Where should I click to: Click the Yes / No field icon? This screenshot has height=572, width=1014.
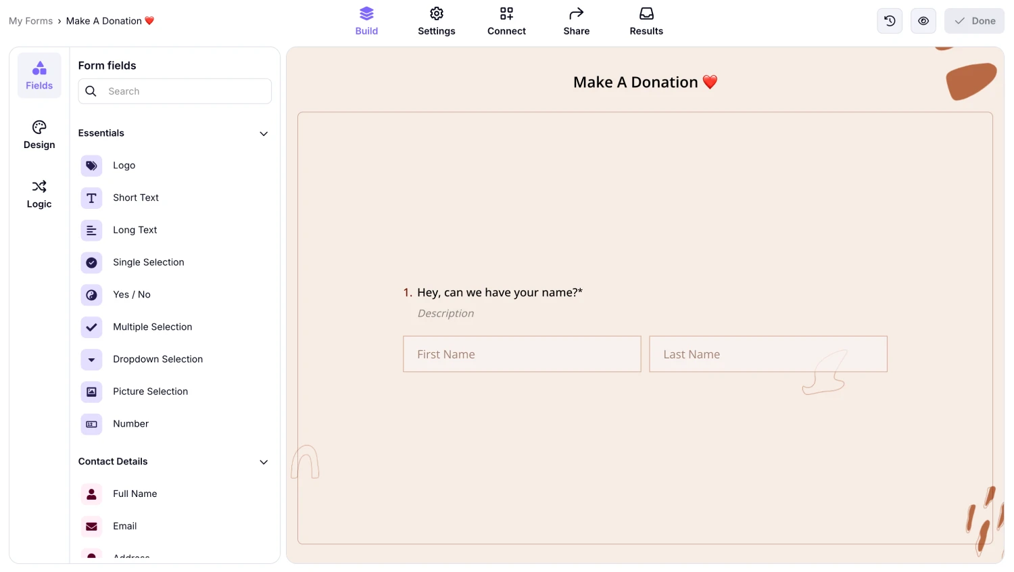[x=91, y=295]
